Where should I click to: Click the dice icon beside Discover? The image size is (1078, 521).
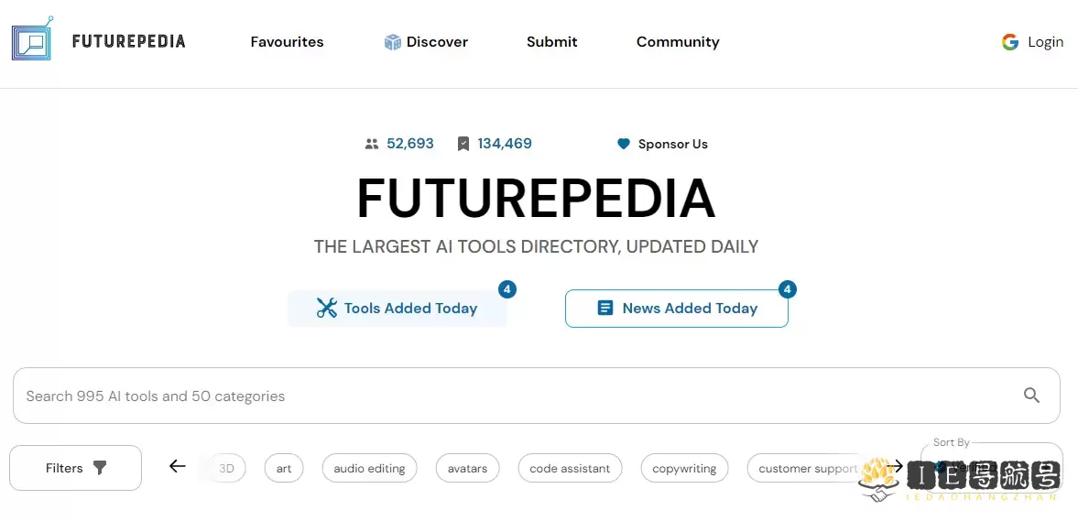tap(393, 43)
